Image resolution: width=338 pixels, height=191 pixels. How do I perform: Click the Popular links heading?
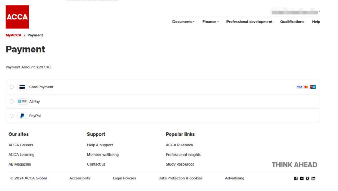(x=180, y=134)
